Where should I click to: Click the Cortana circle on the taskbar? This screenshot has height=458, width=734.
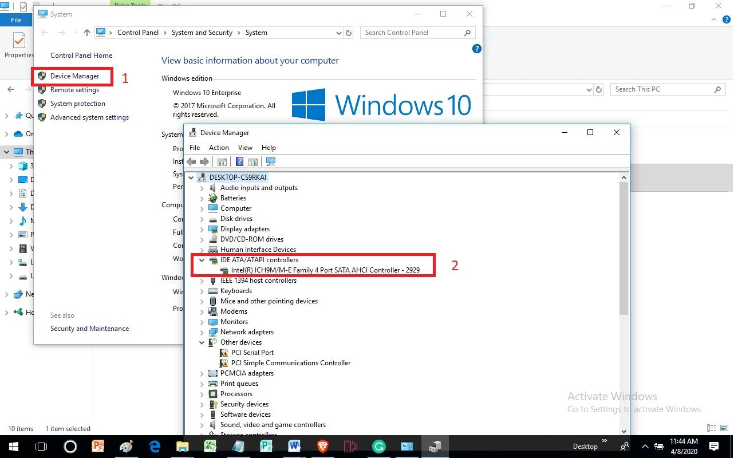70,446
